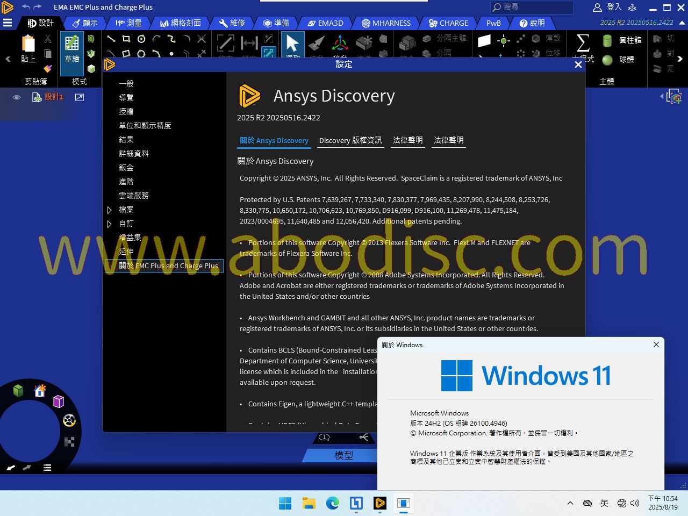Select 授權 in settings list

(x=126, y=112)
